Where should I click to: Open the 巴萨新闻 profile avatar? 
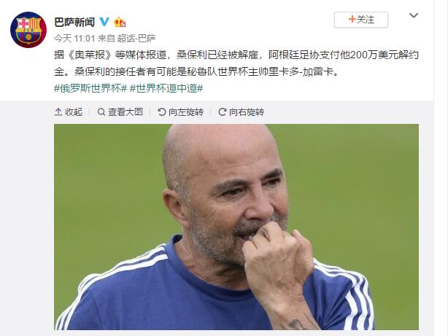[28, 30]
